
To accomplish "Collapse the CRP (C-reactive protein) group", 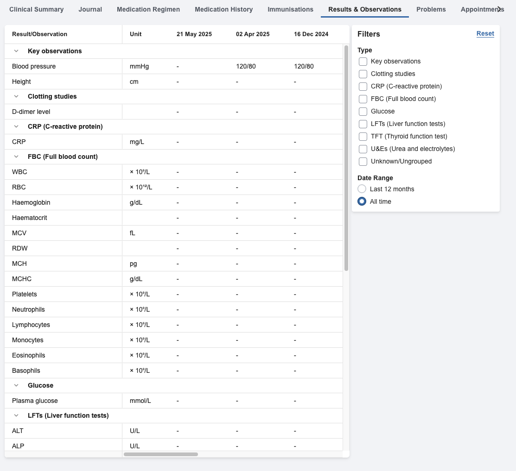I will click(17, 126).
